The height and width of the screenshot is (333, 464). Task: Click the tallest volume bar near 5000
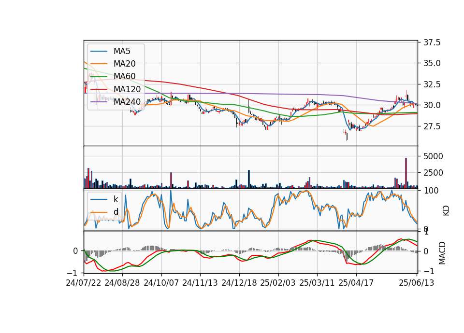pyautogui.click(x=406, y=173)
